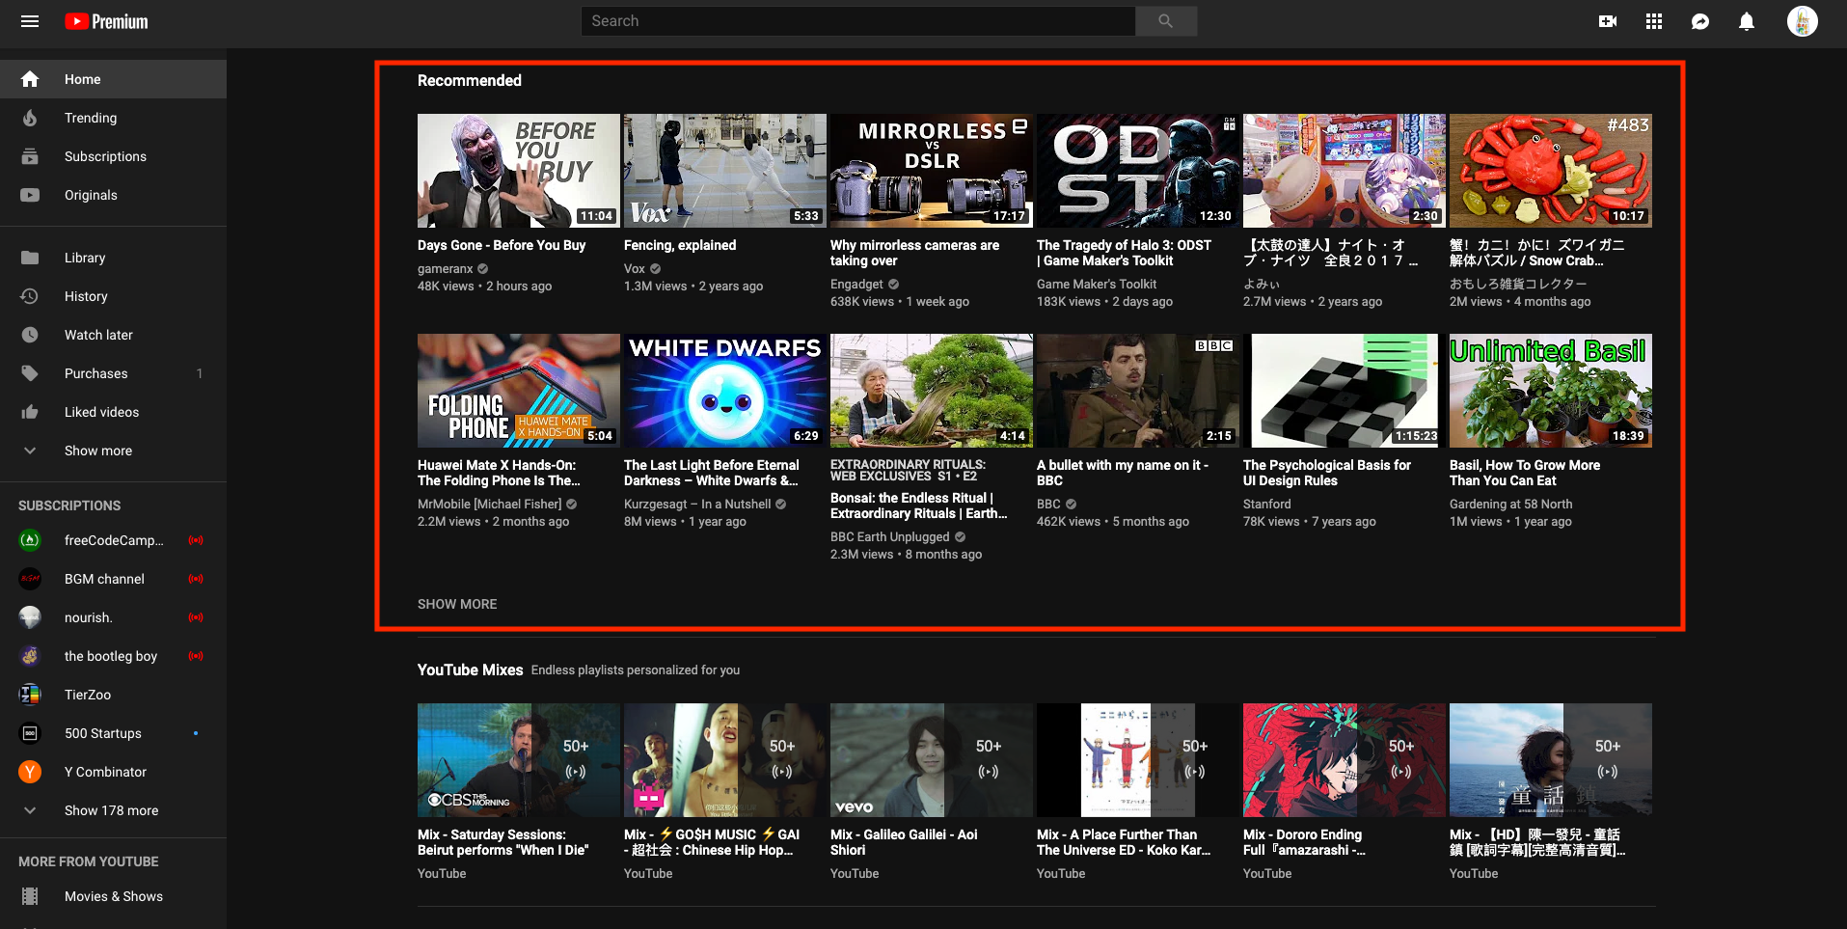Open the Engadget channel link
The height and width of the screenshot is (929, 1847).
tap(856, 285)
